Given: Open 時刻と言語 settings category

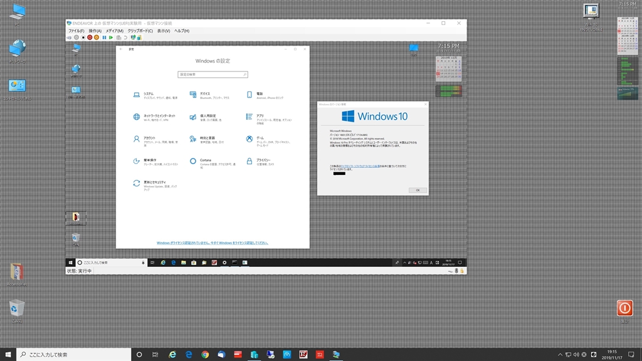Looking at the screenshot, I should pyautogui.click(x=207, y=140).
